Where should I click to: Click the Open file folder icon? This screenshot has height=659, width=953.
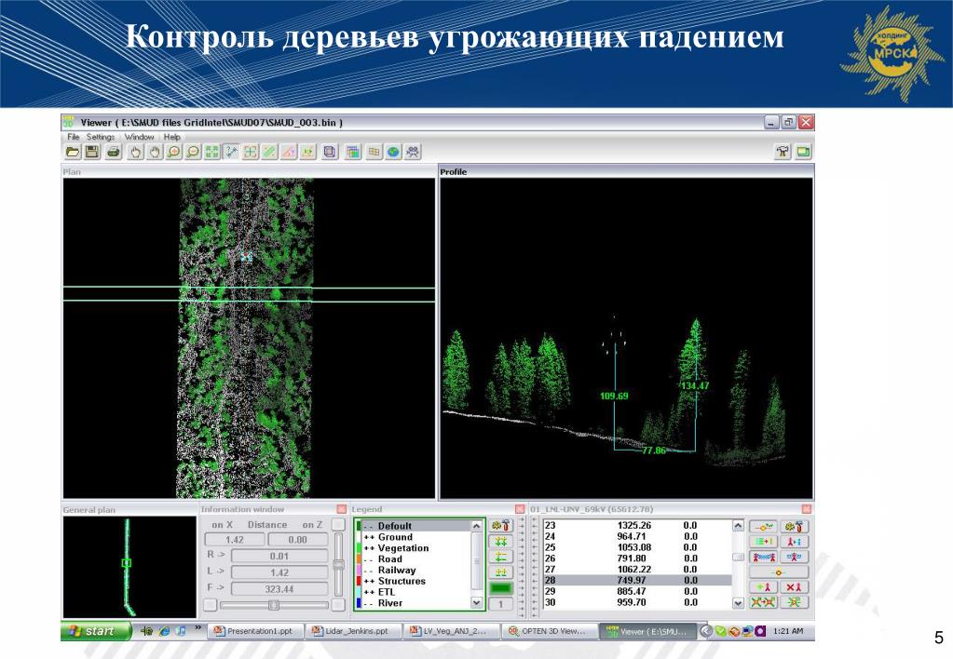pos(72,152)
